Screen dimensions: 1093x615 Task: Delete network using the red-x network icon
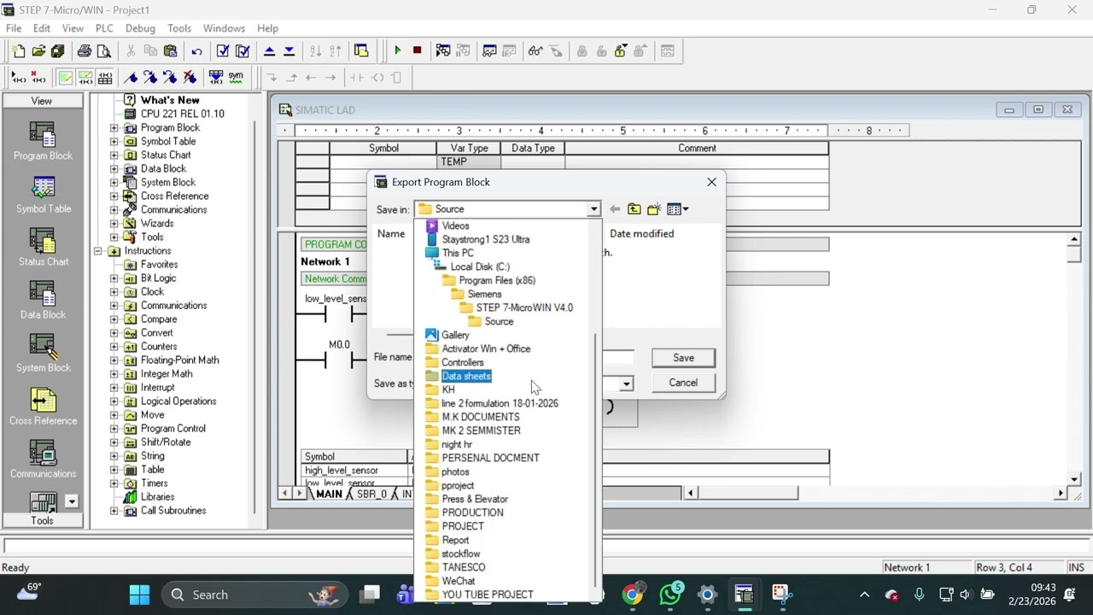click(x=38, y=78)
